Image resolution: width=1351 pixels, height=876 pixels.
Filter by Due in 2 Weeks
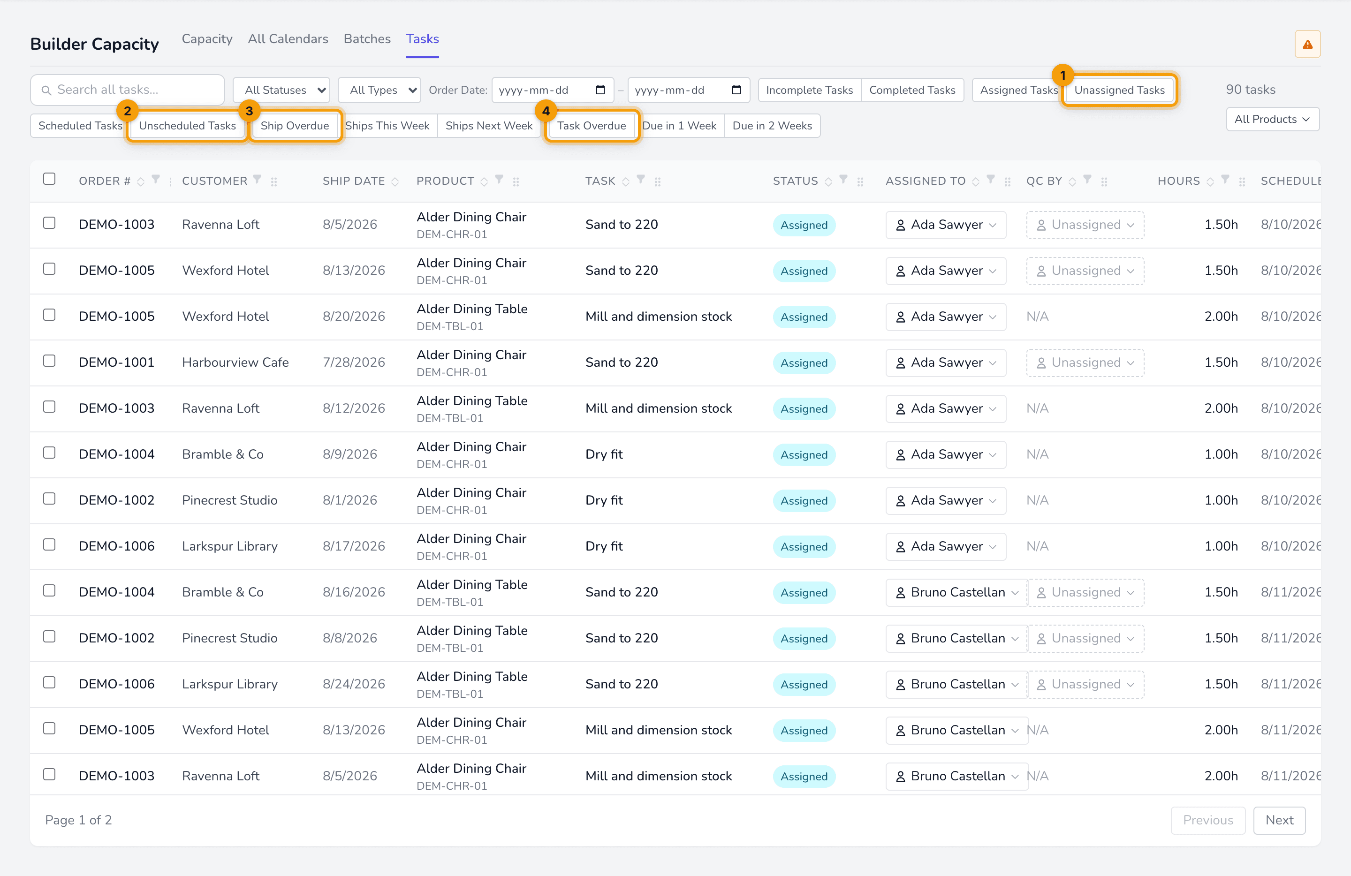tap(772, 125)
